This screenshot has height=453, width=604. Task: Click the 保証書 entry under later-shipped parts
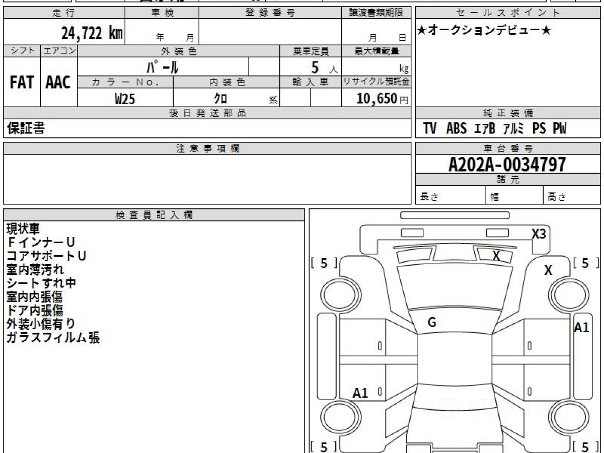tap(26, 129)
